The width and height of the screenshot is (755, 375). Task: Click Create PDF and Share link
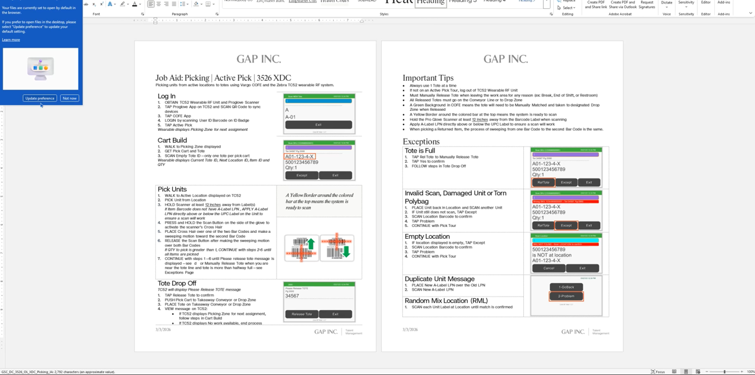click(x=597, y=5)
